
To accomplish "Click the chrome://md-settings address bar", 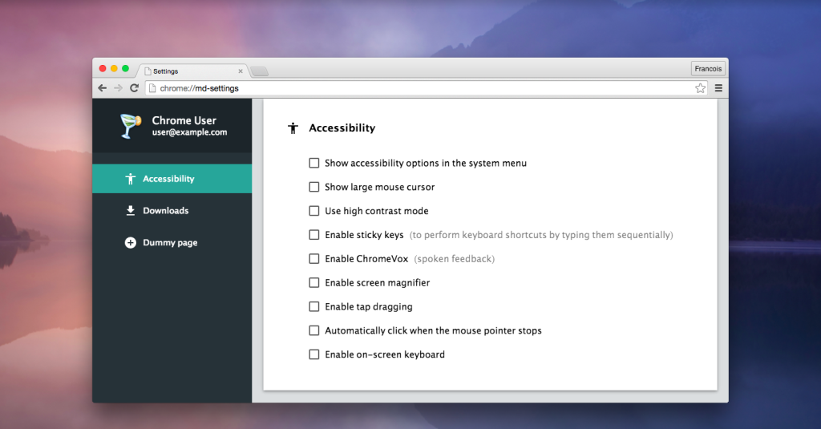I will click(x=417, y=88).
